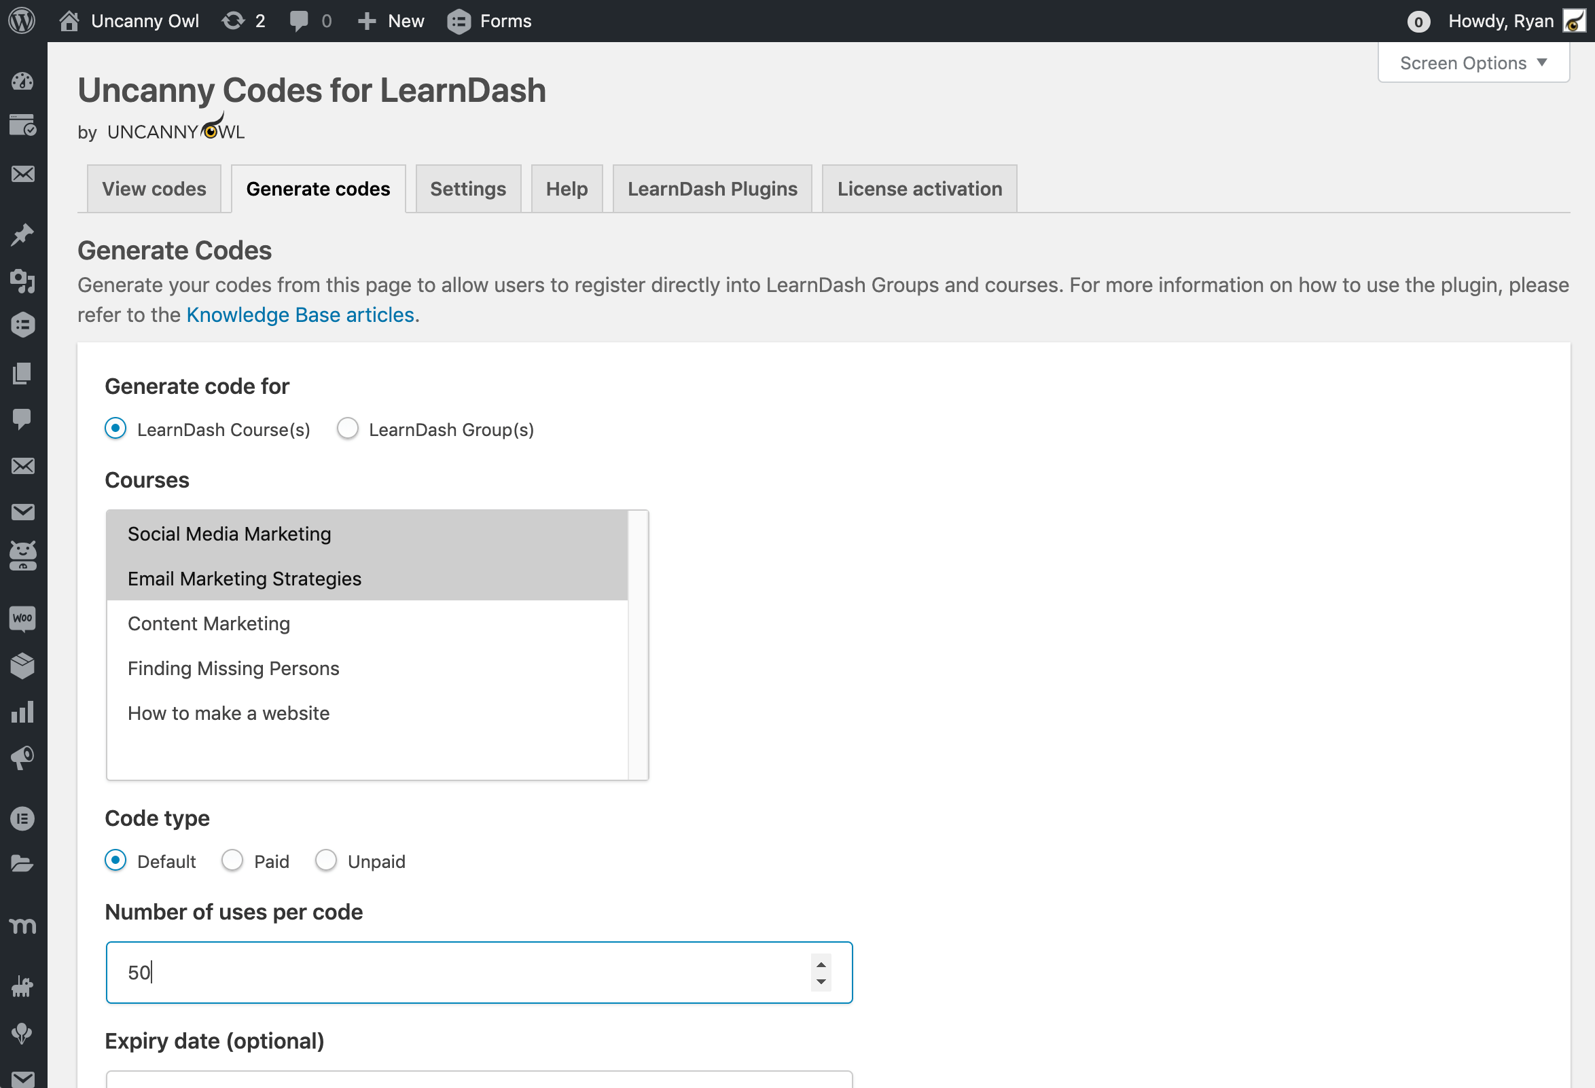This screenshot has width=1595, height=1088.
Task: Open the Dashboard icon in sidebar
Action: (22, 81)
